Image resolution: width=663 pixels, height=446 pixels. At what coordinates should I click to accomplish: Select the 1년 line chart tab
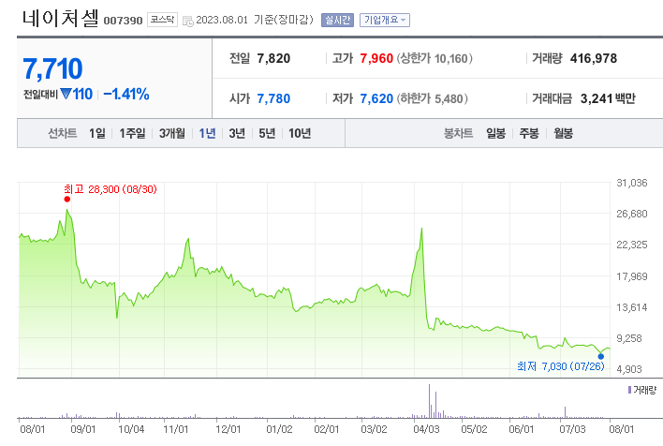[207, 133]
